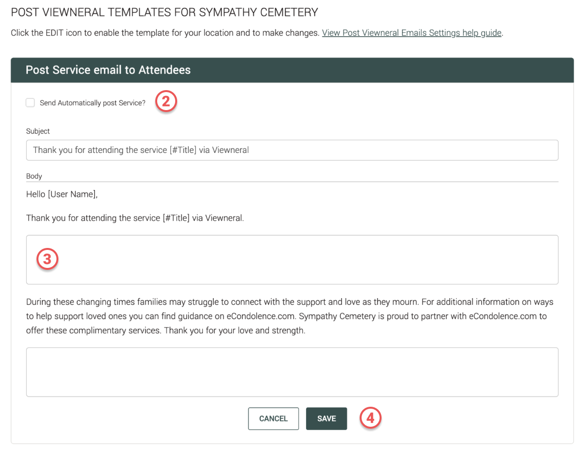The width and height of the screenshot is (584, 454).
Task: Select the Post Viewneral Templates page heading
Action: 164,12
